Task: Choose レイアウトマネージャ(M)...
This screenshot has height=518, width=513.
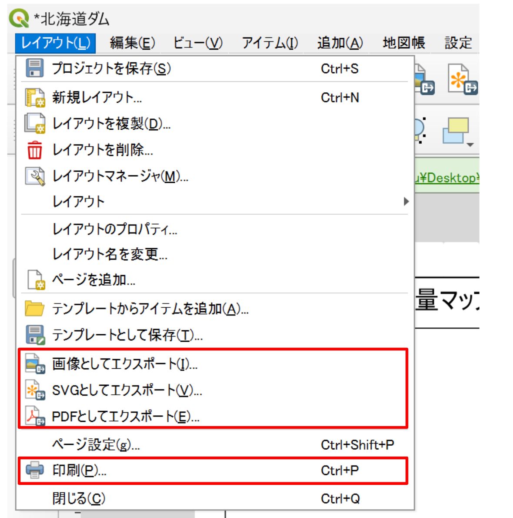Action: click(x=214, y=176)
